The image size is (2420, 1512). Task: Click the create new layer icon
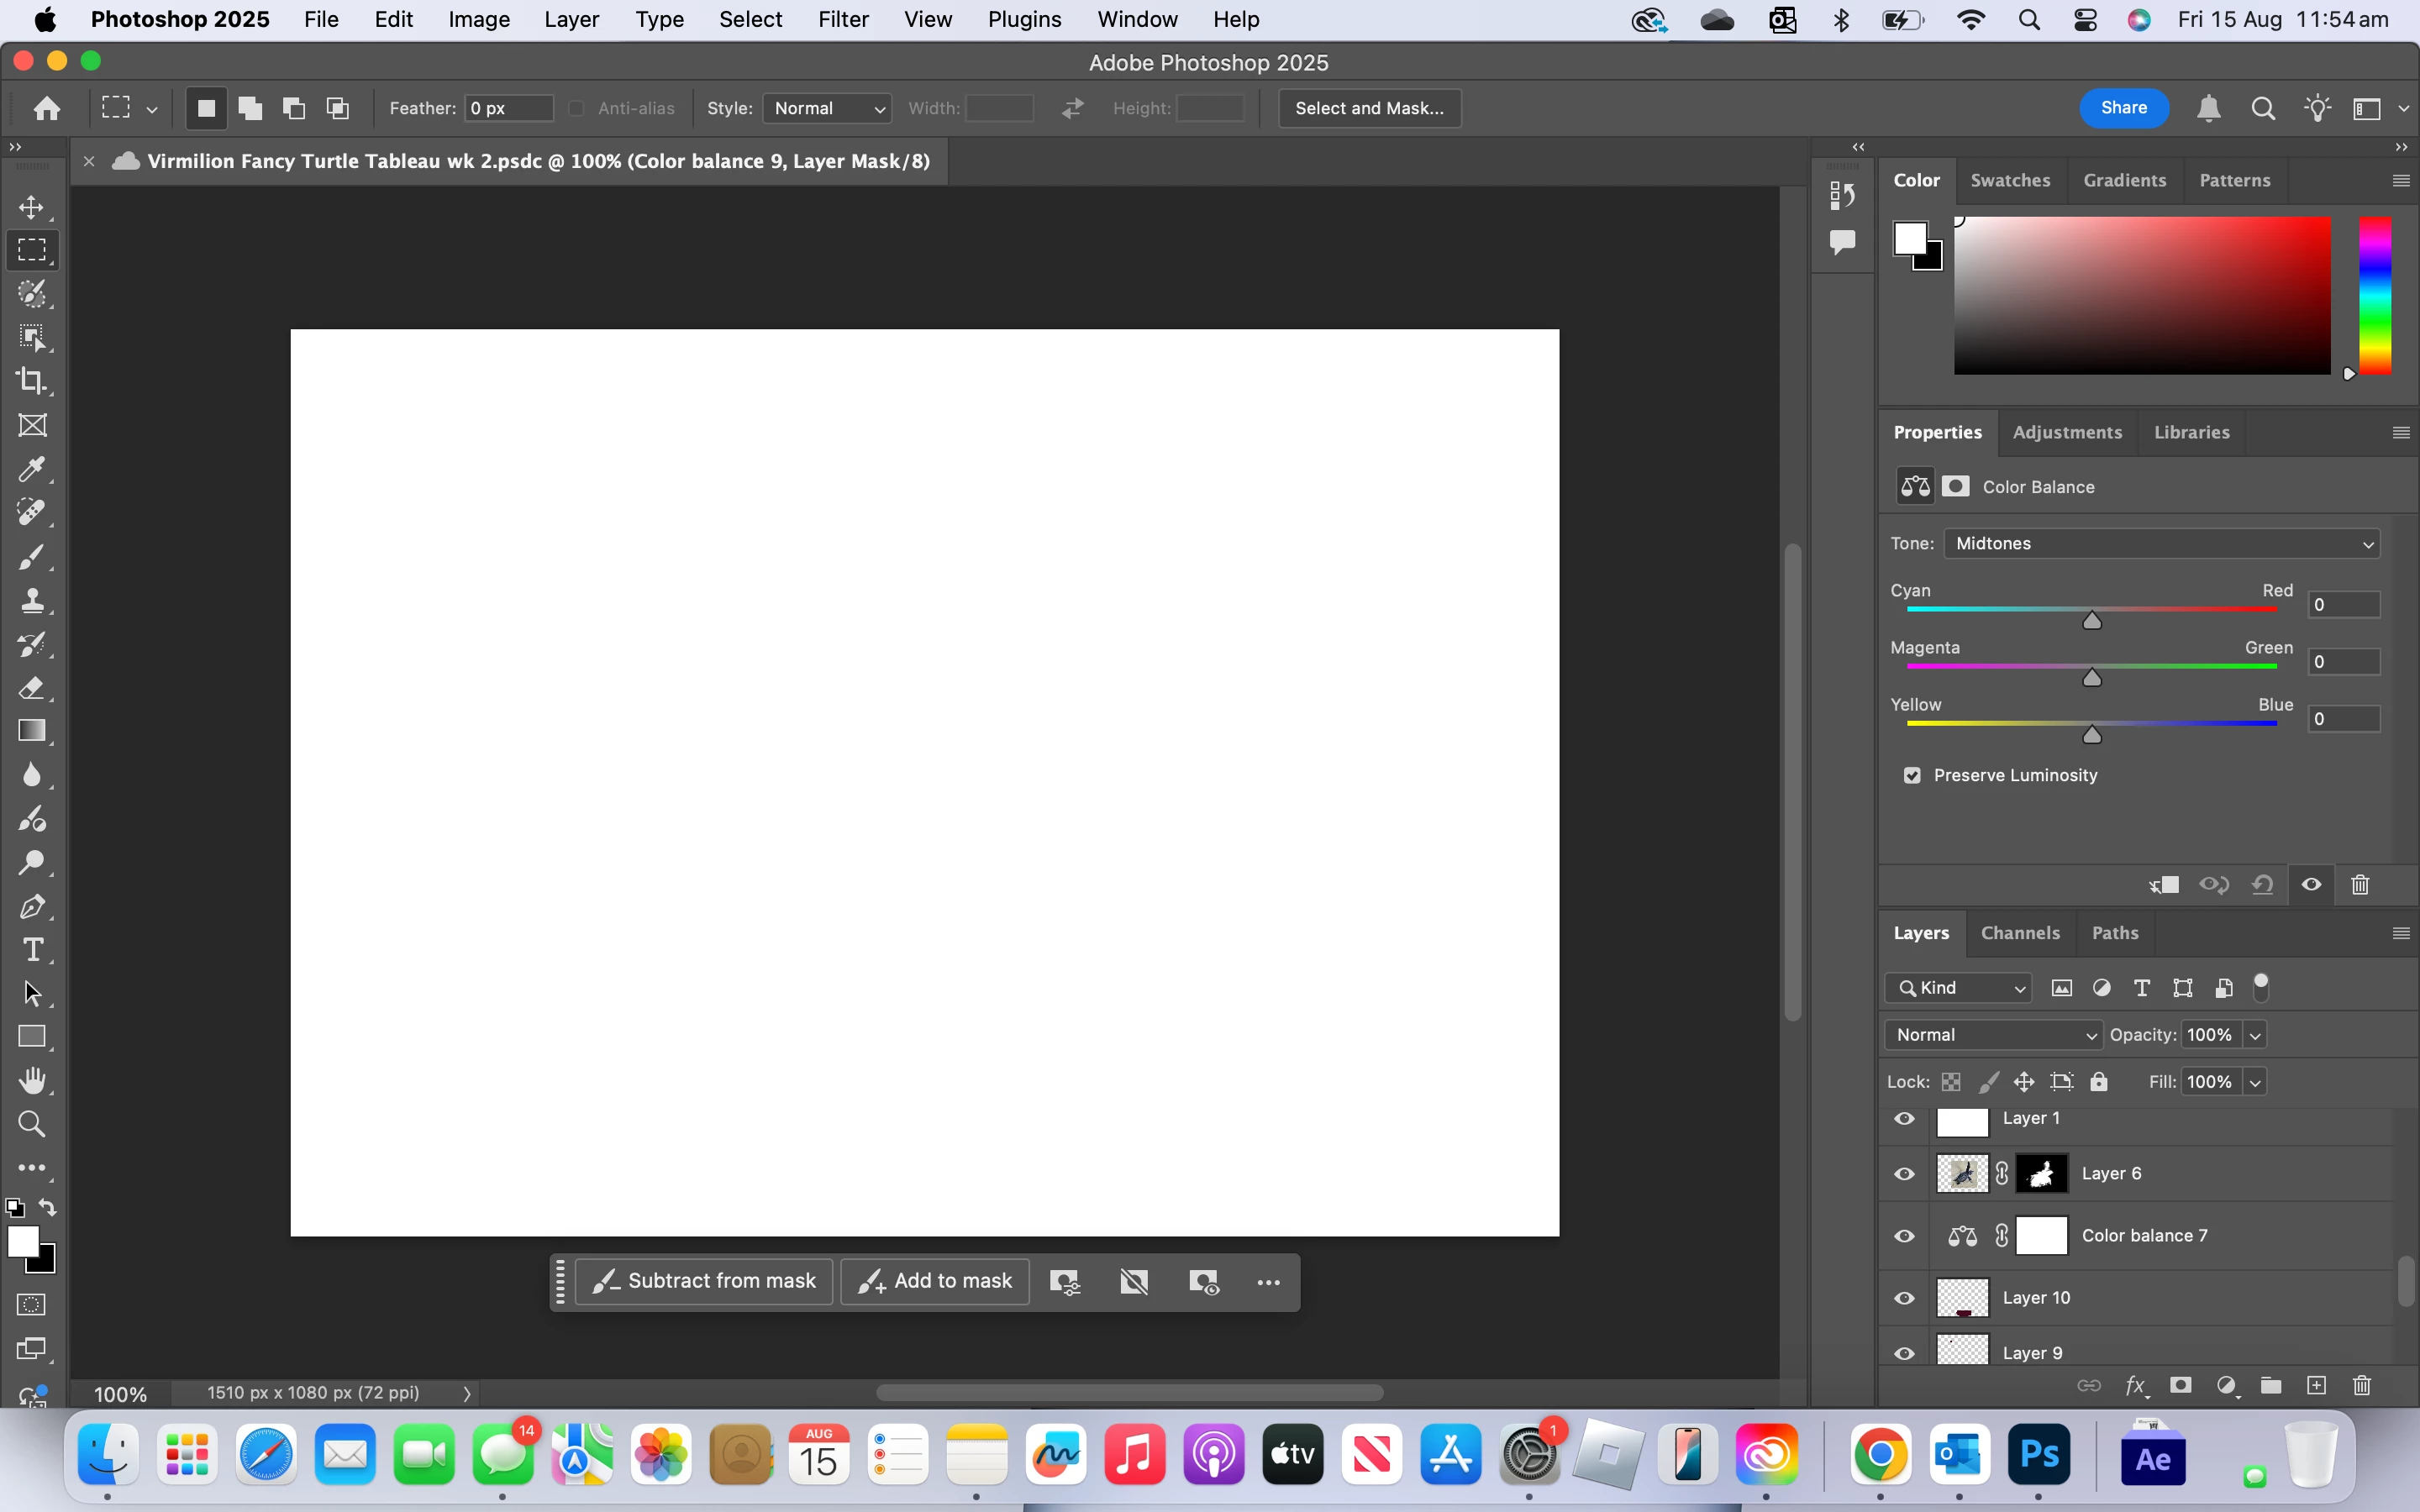(x=2316, y=1385)
